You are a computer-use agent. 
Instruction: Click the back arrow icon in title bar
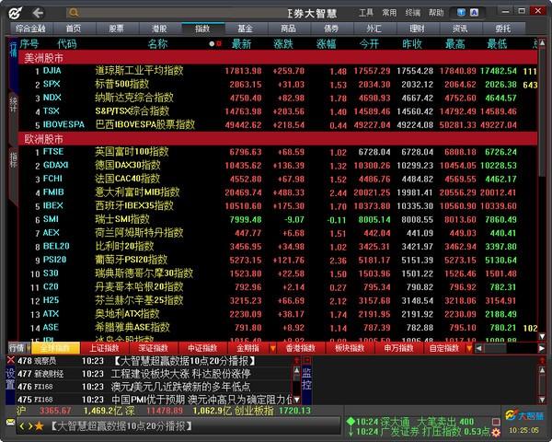38,13
